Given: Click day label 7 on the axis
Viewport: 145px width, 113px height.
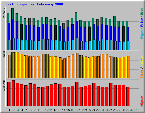Looking at the screenshot, I should [x=35, y=110].
